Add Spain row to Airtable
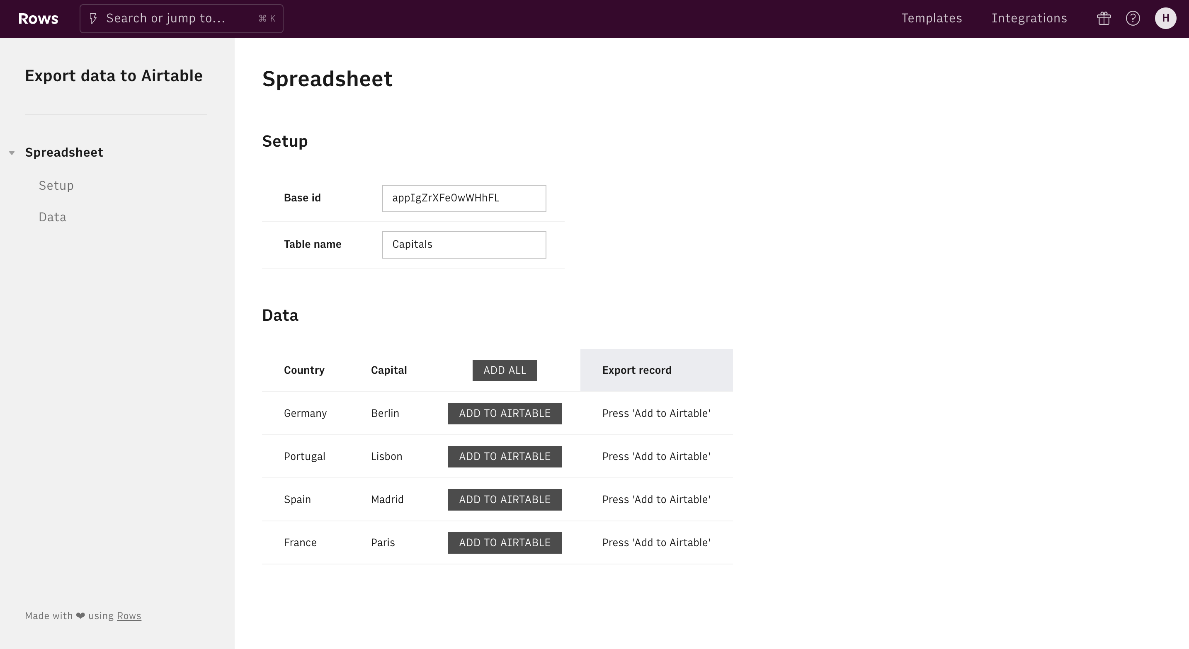The image size is (1189, 649). coord(505,499)
